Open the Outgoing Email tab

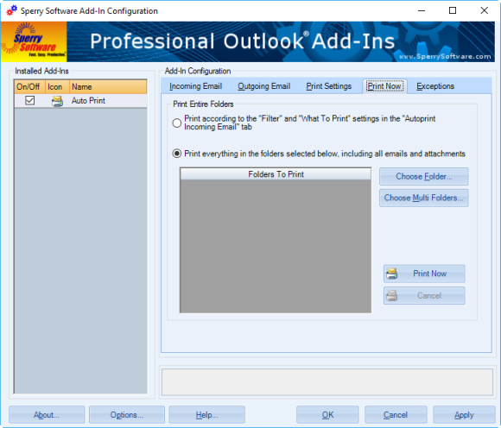tap(264, 86)
